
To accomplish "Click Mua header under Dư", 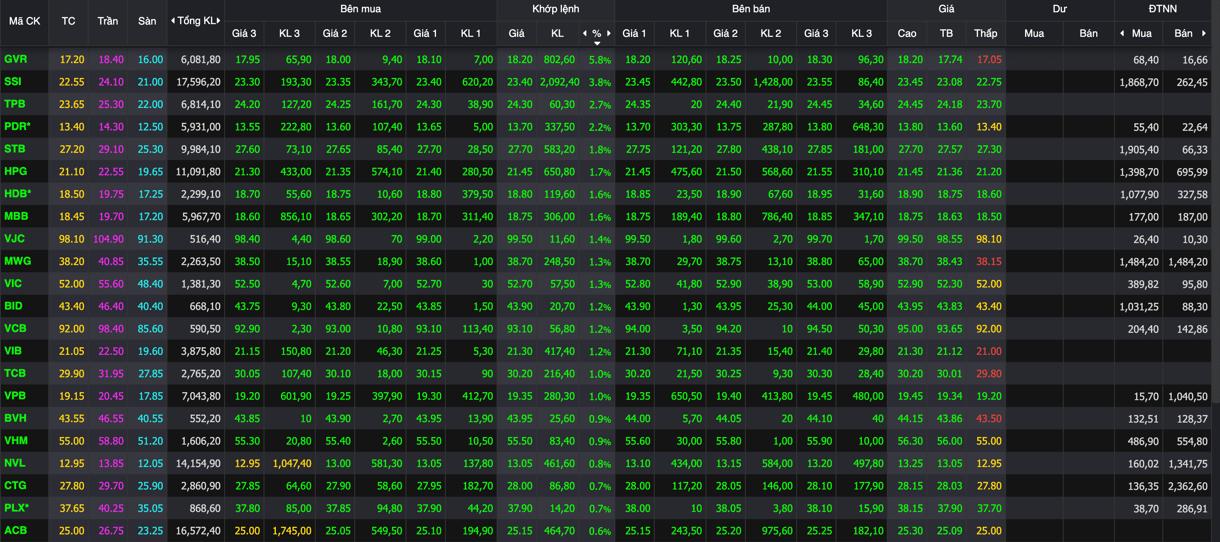I will (1034, 33).
